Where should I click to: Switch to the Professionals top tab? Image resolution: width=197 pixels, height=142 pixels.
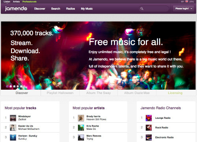[x=30, y=2]
